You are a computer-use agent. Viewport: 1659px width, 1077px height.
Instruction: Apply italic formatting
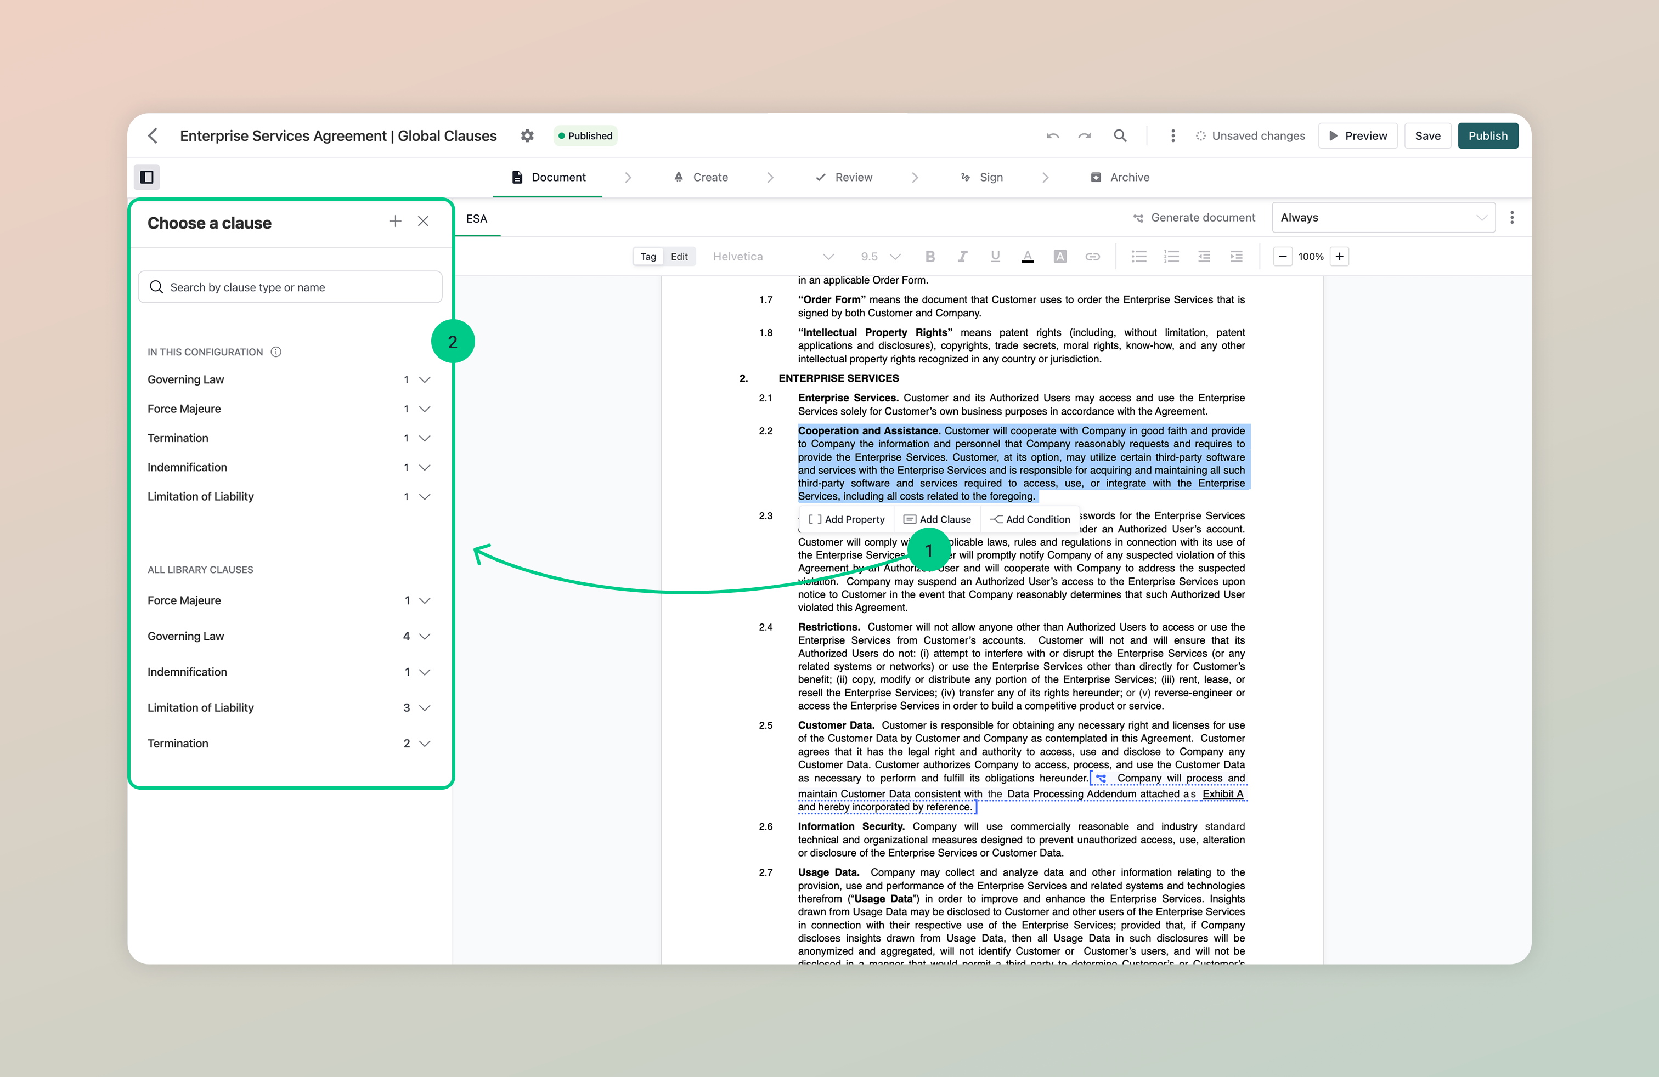tap(963, 256)
